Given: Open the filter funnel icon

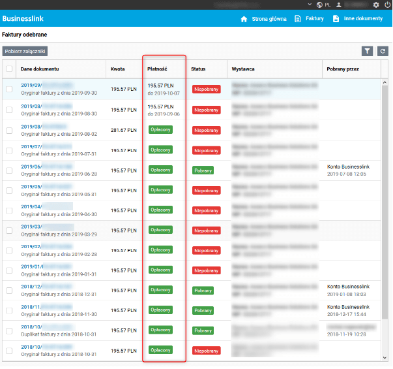Looking at the screenshot, I should [367, 51].
